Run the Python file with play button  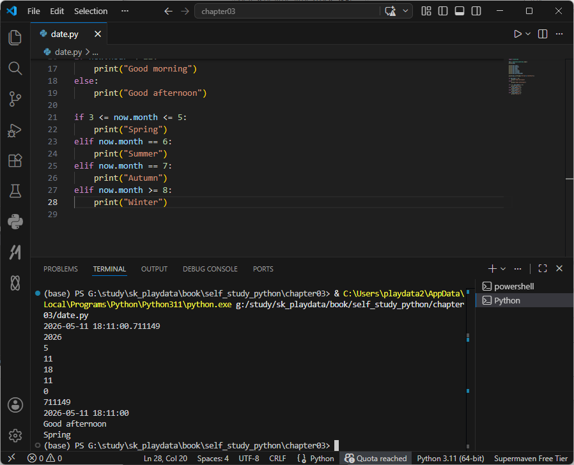517,34
